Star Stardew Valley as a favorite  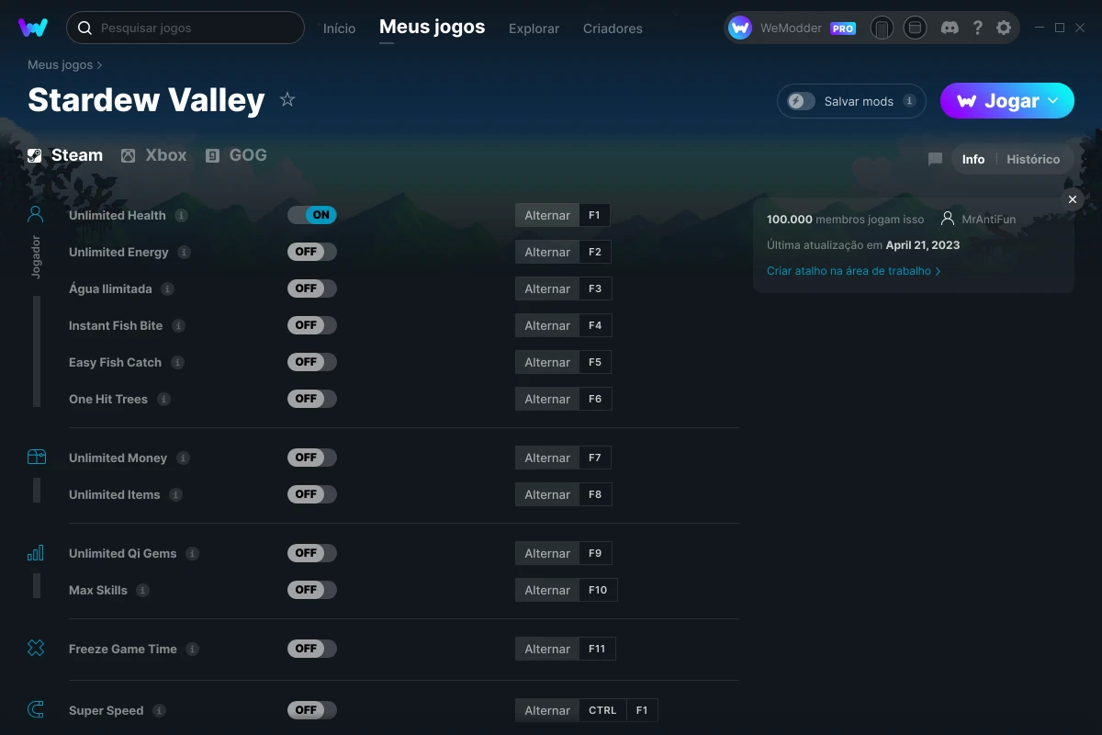click(287, 99)
